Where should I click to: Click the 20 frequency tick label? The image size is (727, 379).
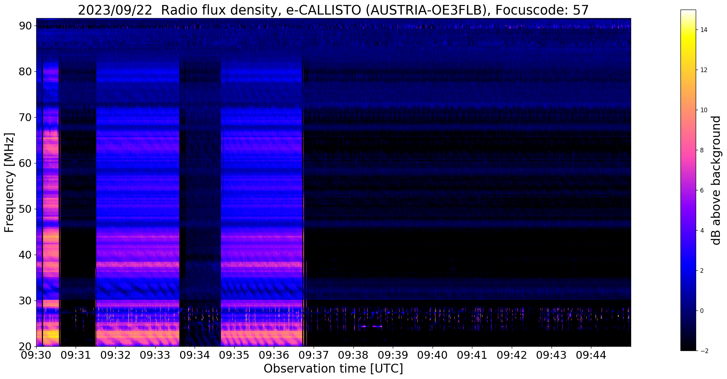point(25,346)
